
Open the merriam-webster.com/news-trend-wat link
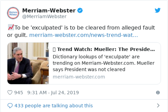click(83, 35)
